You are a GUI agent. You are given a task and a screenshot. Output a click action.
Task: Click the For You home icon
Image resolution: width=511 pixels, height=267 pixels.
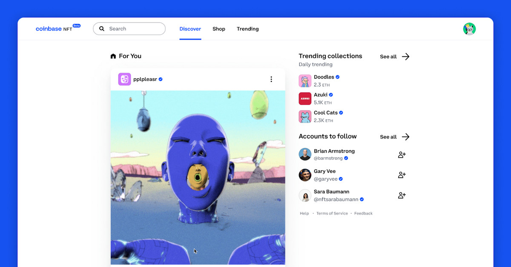click(x=113, y=56)
